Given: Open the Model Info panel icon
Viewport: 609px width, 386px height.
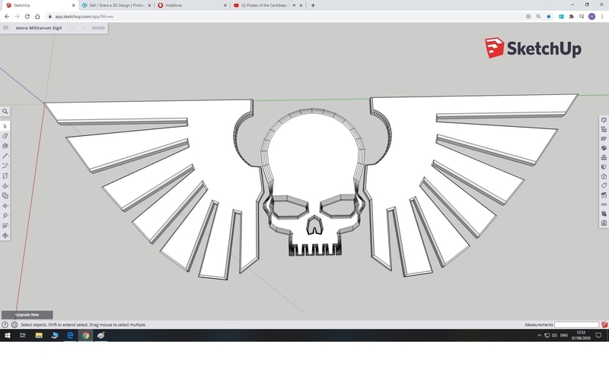Looking at the screenshot, I should (604, 223).
